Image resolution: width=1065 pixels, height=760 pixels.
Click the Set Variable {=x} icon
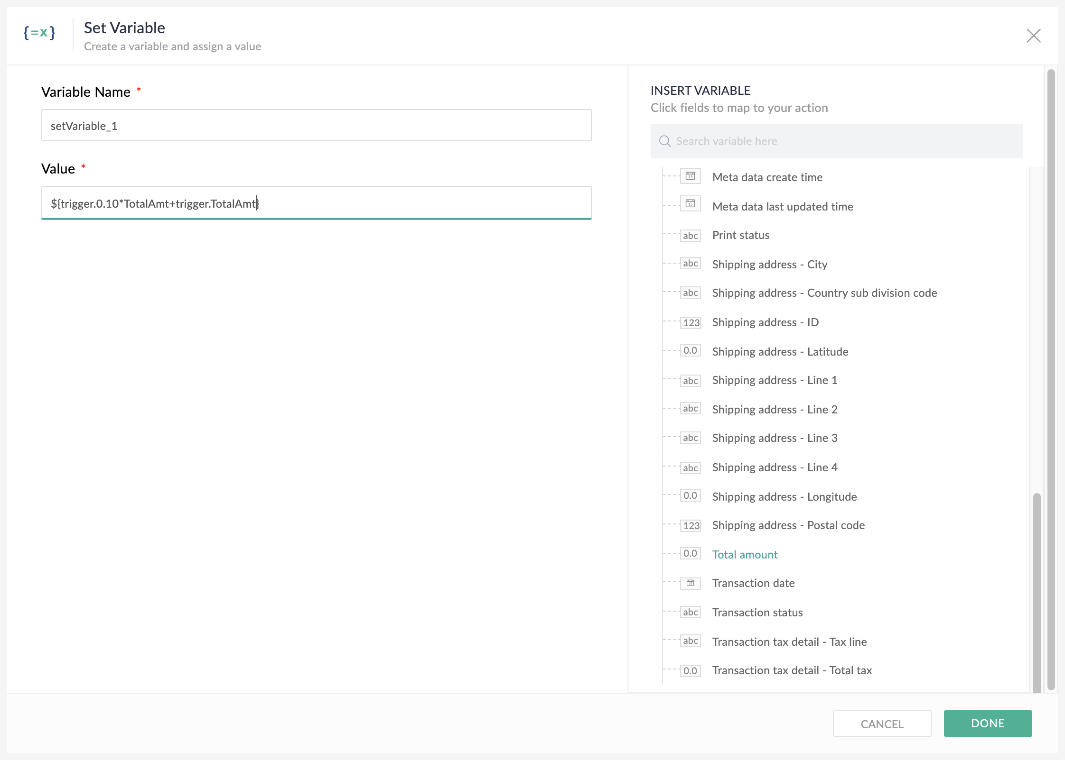[39, 33]
